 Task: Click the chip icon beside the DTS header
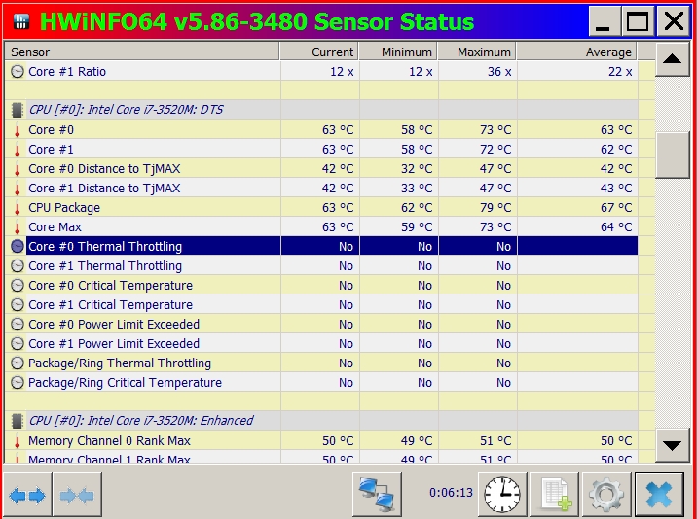tap(18, 110)
